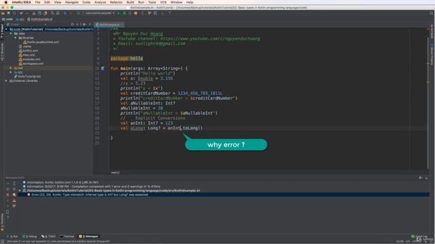This screenshot has height=244, width=435.
Task: Open vertical Favorites tool window tab
Action: click(x=2, y=222)
